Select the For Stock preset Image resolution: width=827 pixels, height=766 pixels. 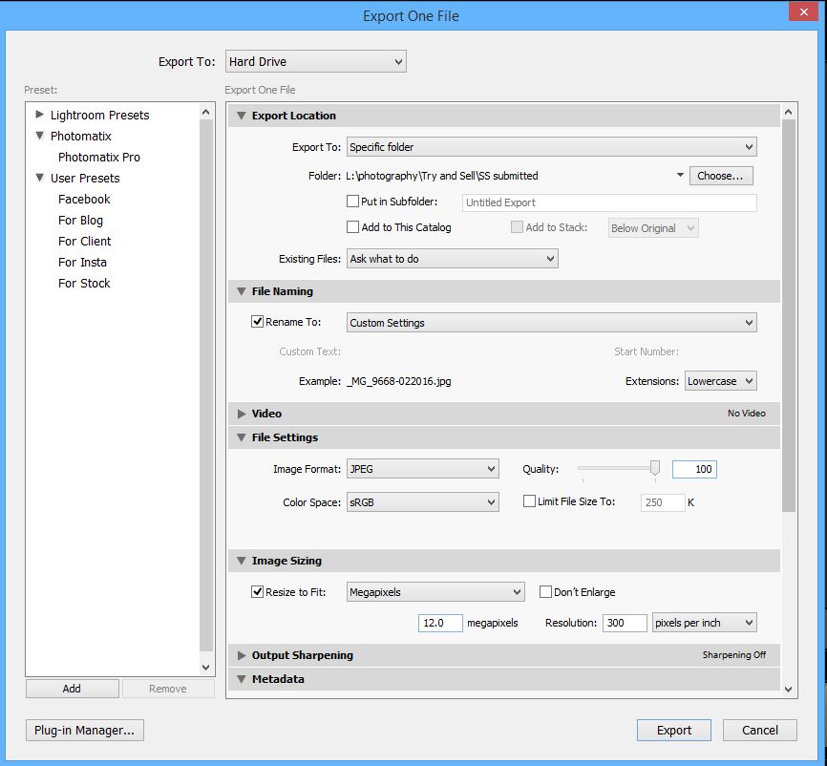83,283
